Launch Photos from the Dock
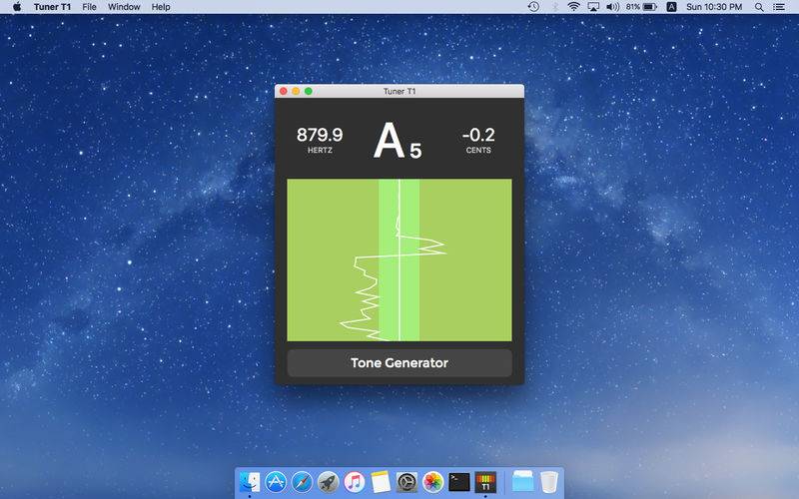This screenshot has height=499, width=799. point(433,482)
